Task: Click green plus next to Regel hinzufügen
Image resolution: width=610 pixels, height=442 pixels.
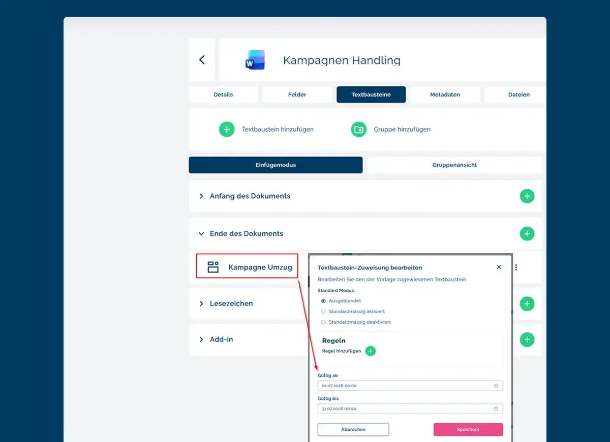Action: tap(371, 351)
